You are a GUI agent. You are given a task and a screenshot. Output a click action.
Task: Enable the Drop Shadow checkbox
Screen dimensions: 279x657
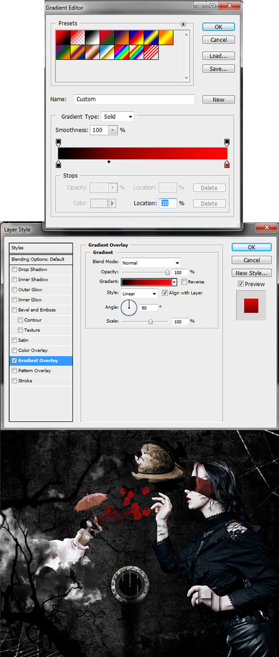point(14,269)
